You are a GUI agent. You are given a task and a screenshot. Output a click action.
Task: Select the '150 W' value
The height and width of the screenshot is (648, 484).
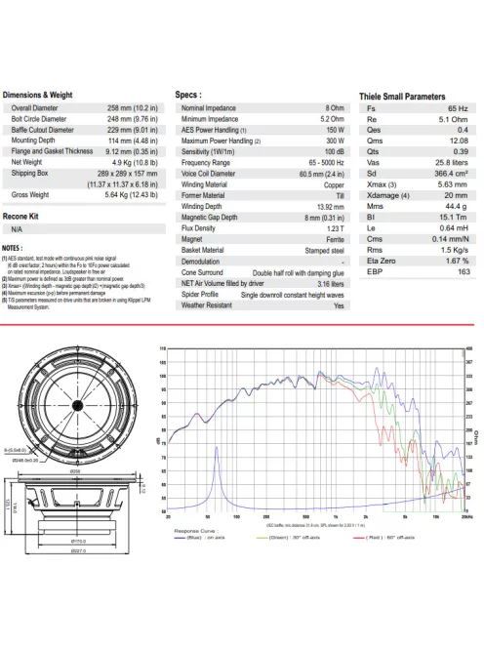tap(336, 130)
